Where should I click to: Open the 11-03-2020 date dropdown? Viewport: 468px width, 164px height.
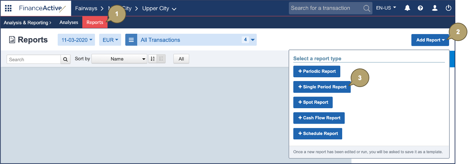(x=77, y=40)
